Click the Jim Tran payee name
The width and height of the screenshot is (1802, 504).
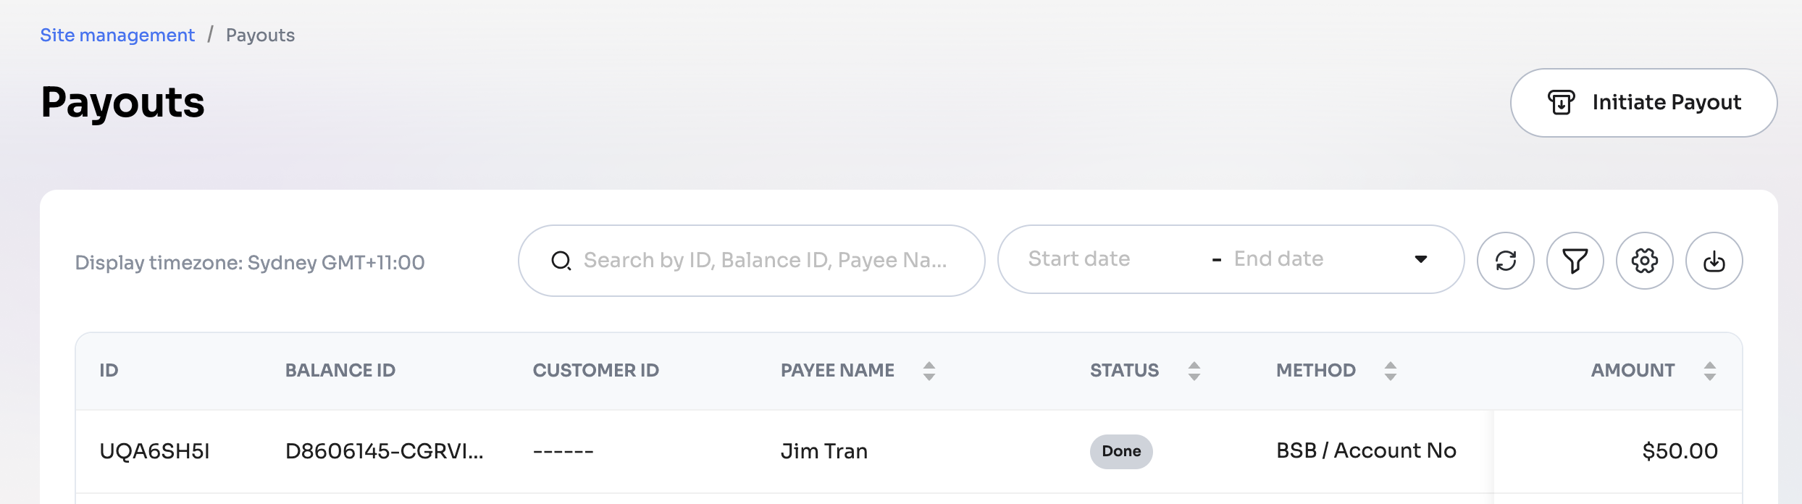[824, 451]
